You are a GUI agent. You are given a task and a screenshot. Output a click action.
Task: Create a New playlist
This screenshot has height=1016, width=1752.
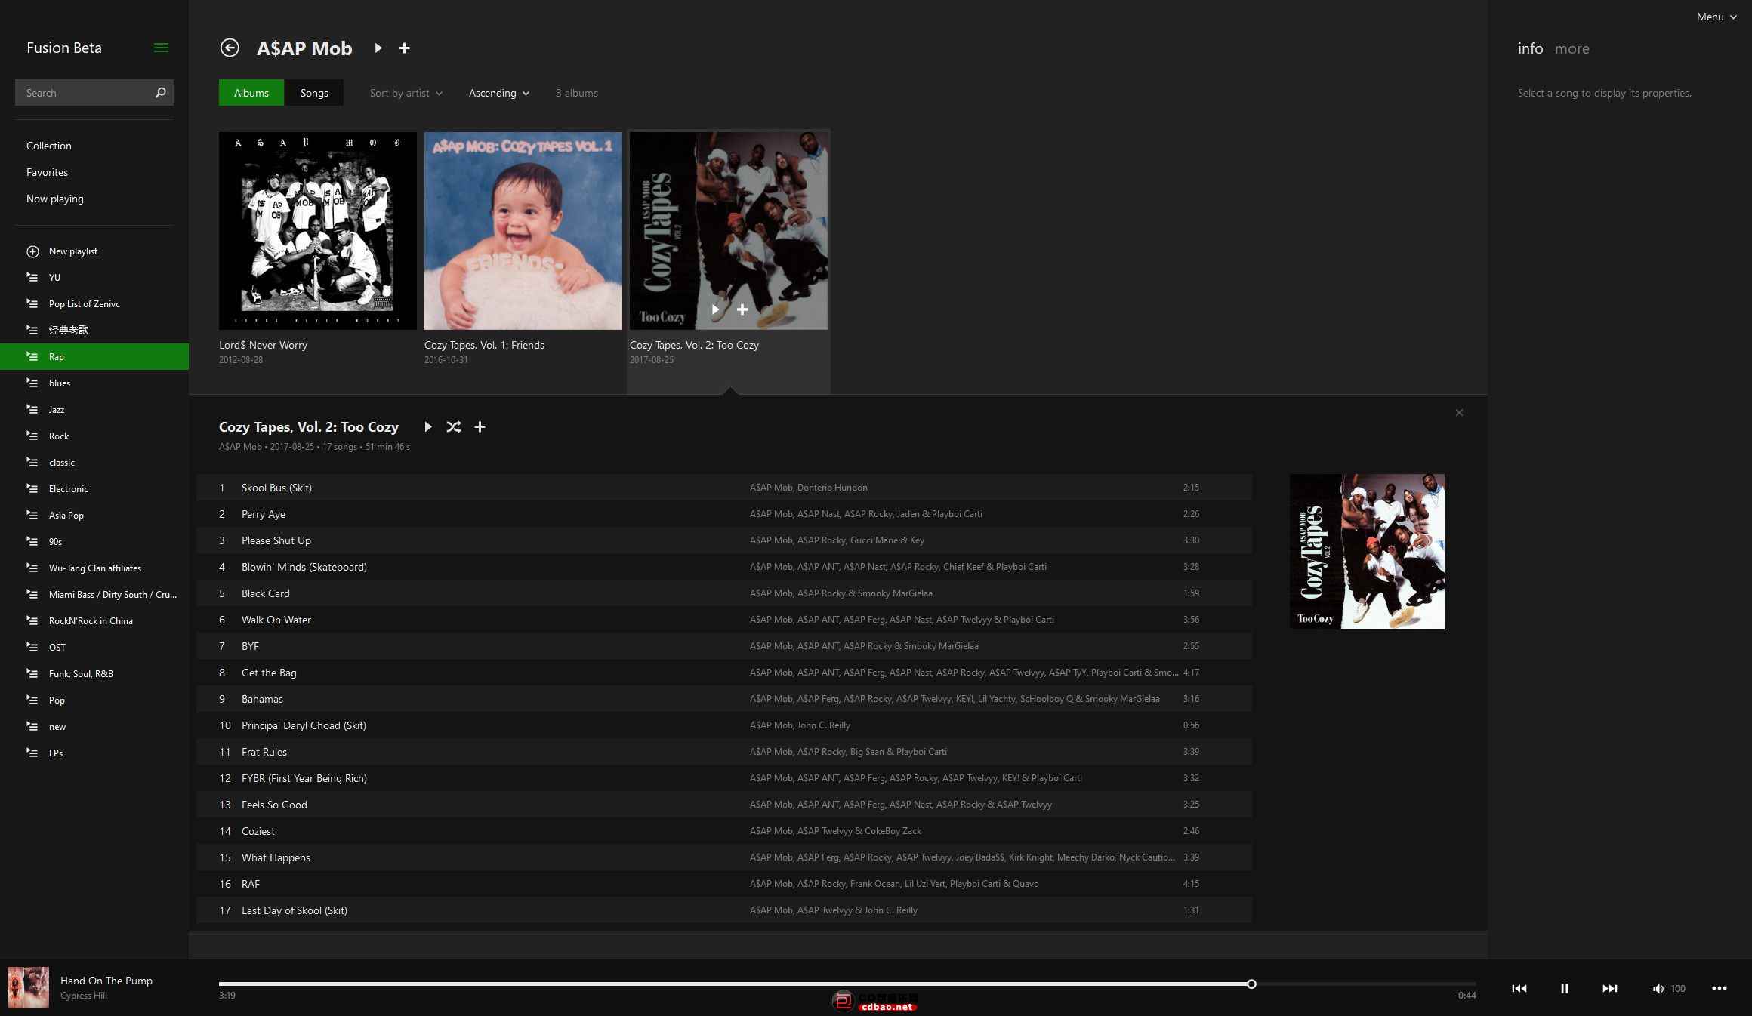coord(94,251)
